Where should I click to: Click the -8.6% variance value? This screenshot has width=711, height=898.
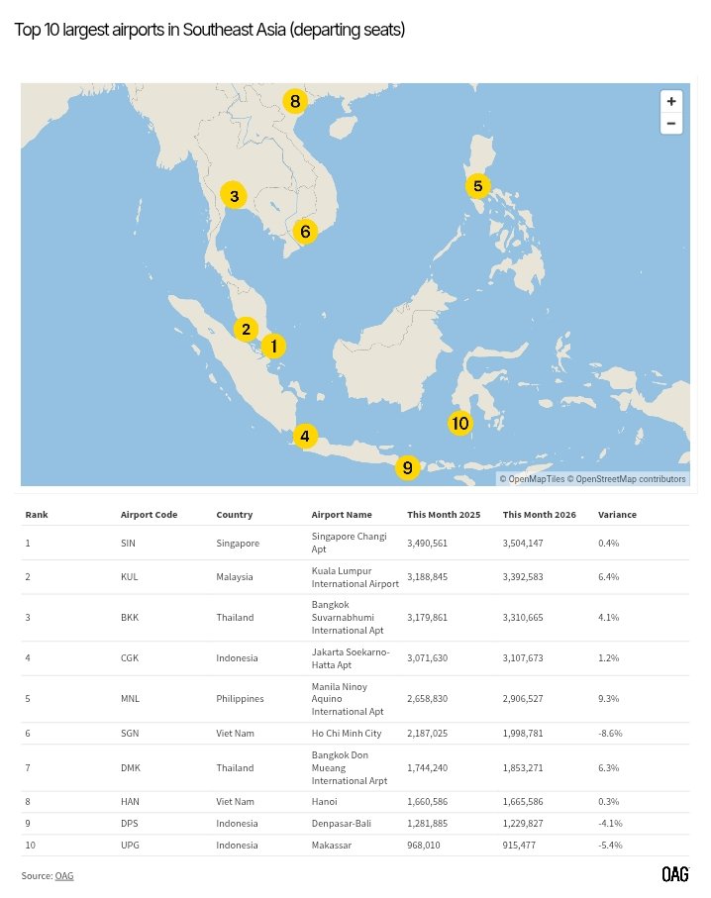[x=610, y=733]
